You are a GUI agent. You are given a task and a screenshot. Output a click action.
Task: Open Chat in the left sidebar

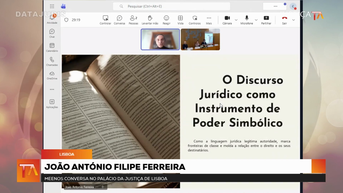(x=52, y=32)
